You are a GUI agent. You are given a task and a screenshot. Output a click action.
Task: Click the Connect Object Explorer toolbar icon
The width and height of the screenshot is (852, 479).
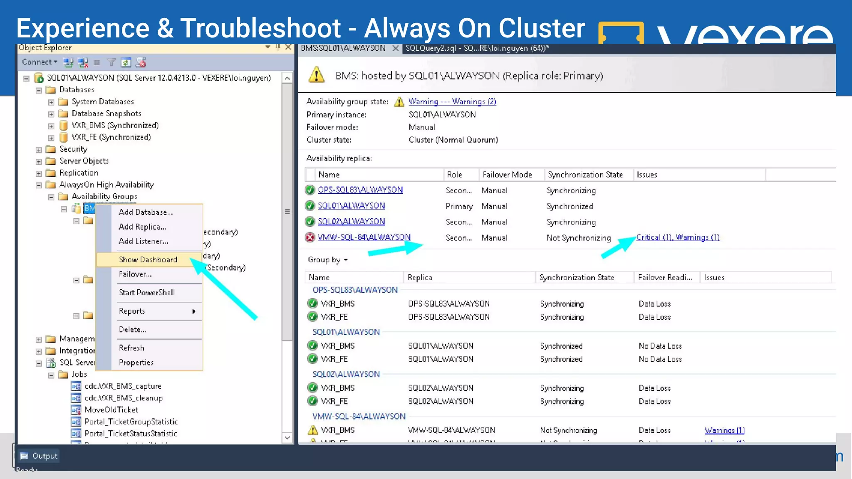tap(68, 62)
